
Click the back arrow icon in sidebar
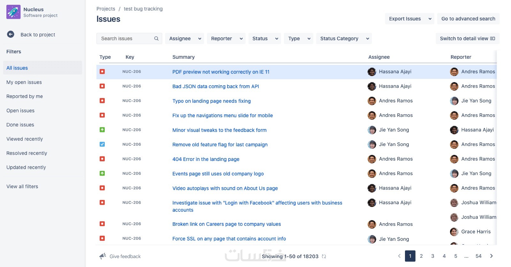11,34
